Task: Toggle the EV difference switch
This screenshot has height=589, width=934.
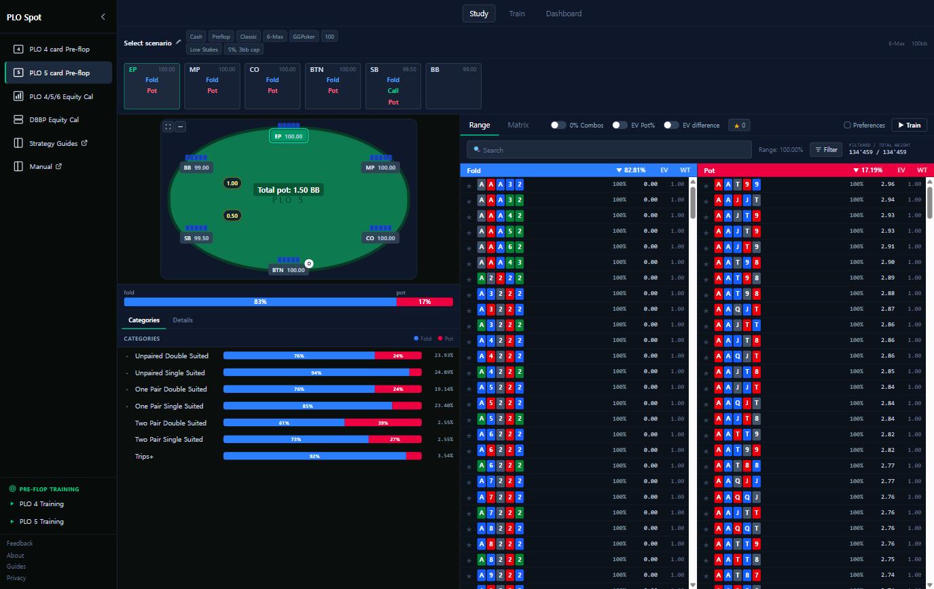Action: (670, 125)
